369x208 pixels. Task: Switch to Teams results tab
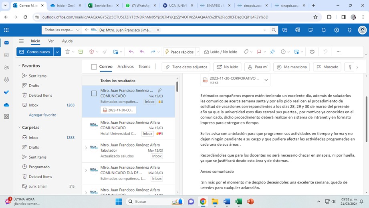[x=144, y=67]
